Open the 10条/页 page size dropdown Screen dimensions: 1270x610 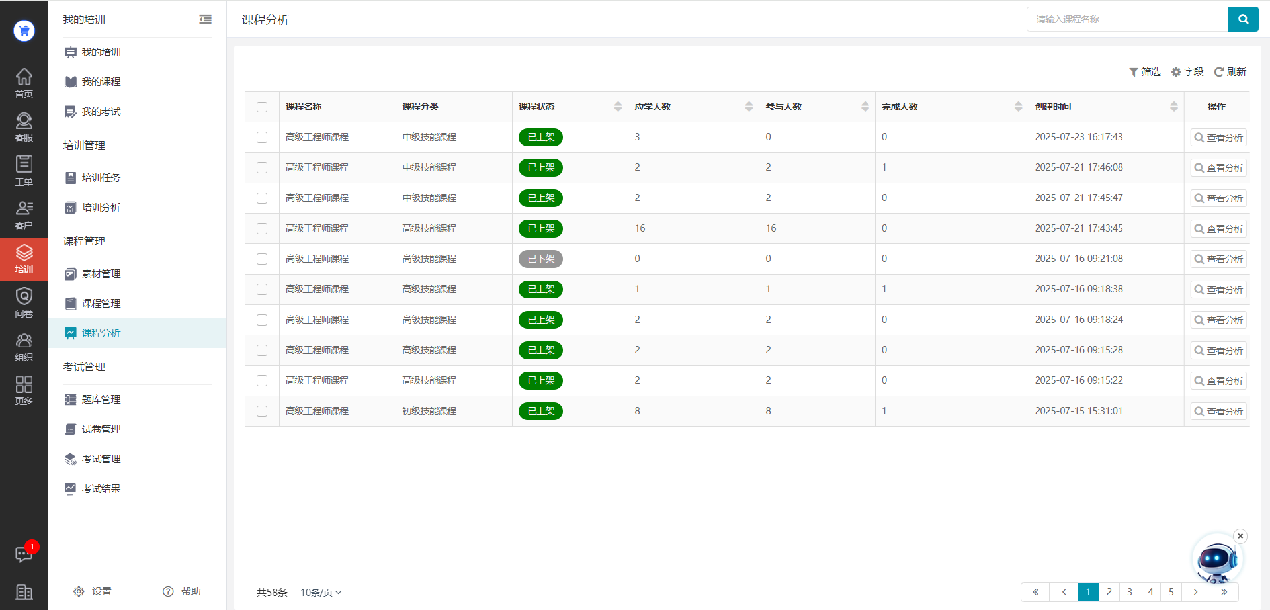click(321, 592)
